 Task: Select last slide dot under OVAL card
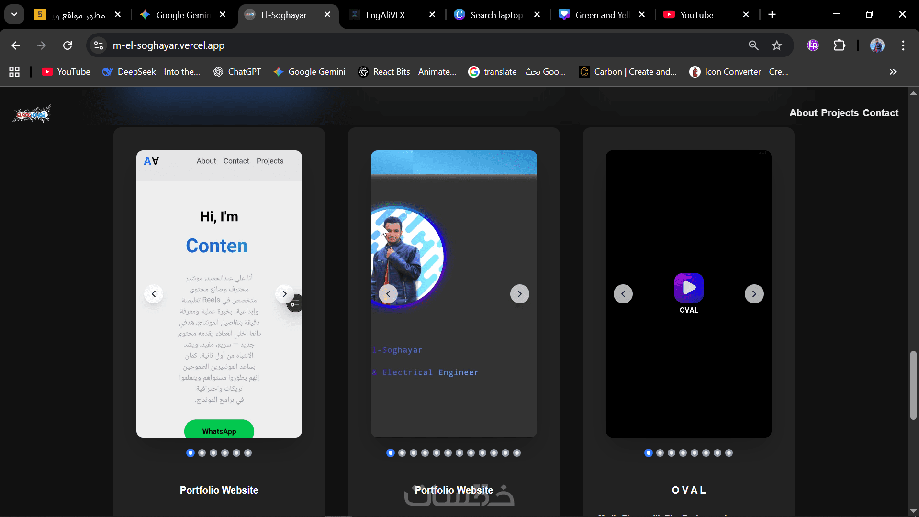pos(728,453)
